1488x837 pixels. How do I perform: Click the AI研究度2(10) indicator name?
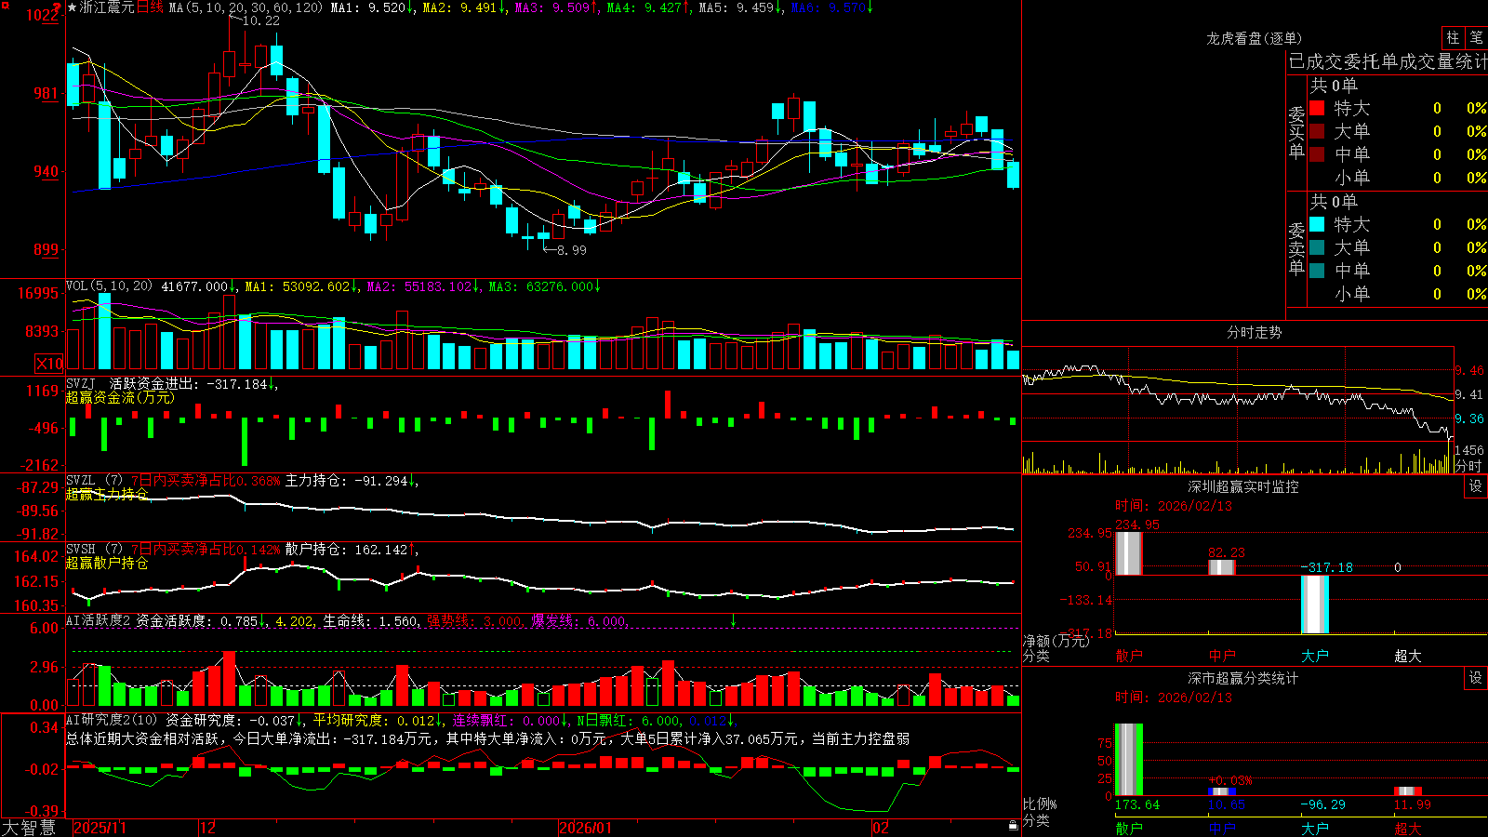click(x=112, y=720)
